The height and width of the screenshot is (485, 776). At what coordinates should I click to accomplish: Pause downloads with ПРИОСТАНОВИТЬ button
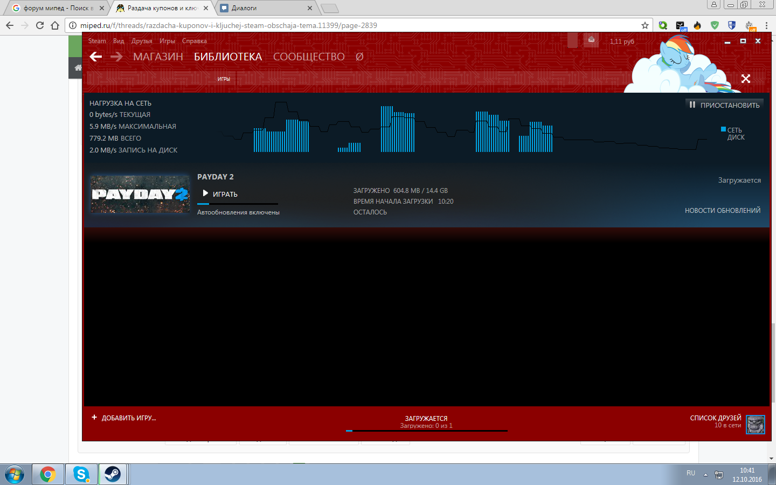724,105
